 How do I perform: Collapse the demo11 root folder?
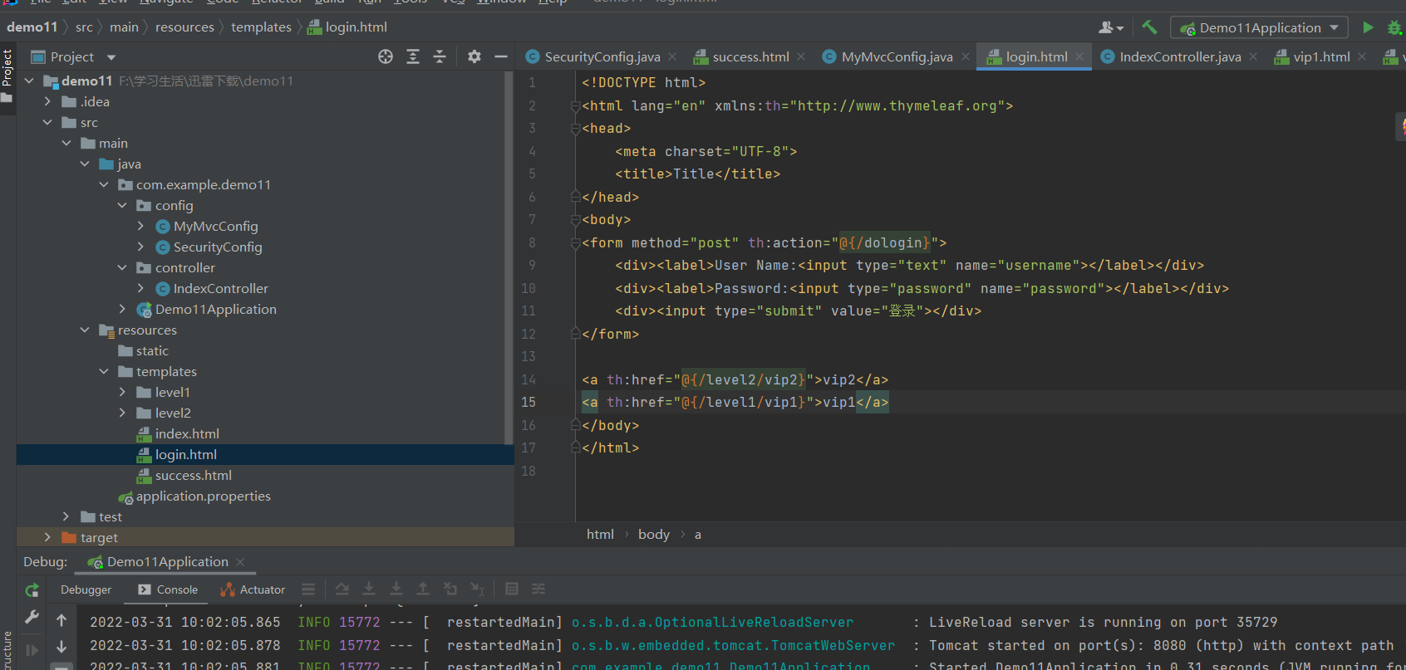29,81
